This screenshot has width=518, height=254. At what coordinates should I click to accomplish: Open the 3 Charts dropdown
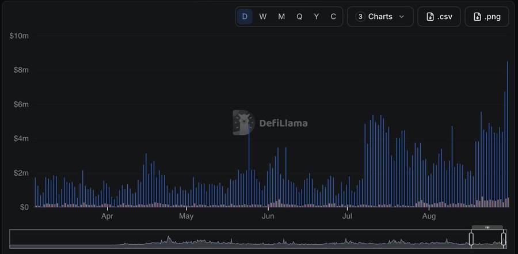coord(380,17)
